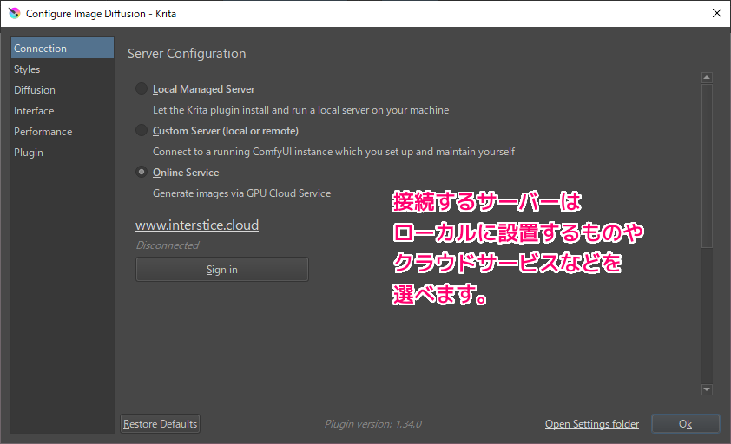Open the www.interstice.cloud link

[x=197, y=225]
